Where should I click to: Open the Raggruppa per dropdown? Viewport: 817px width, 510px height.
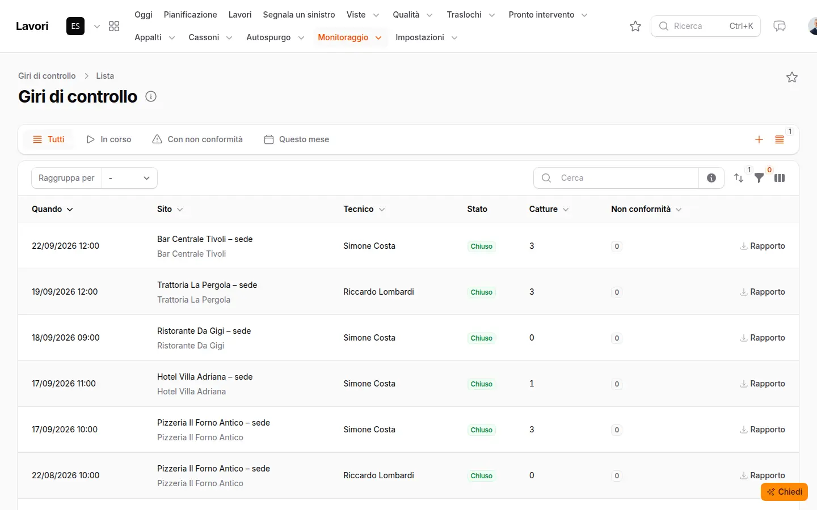tap(129, 178)
